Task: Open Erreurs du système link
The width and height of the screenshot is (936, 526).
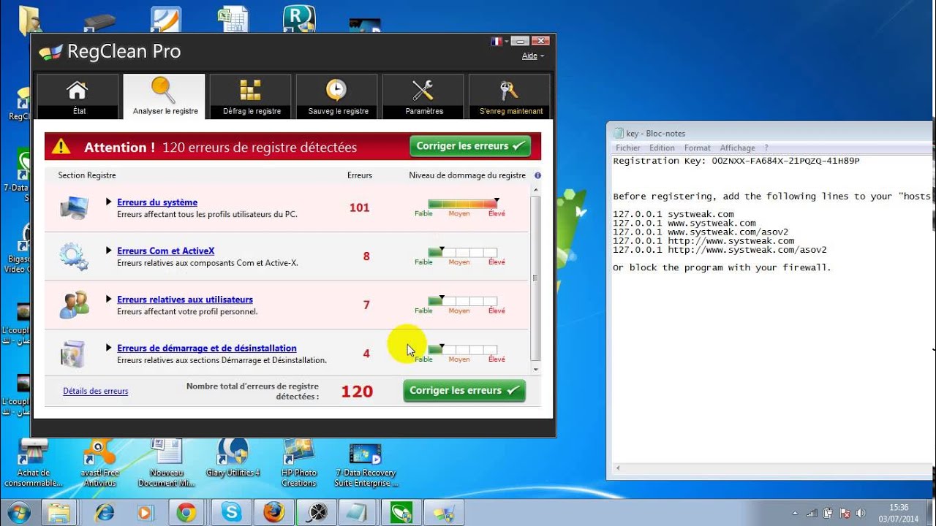Action: click(157, 202)
